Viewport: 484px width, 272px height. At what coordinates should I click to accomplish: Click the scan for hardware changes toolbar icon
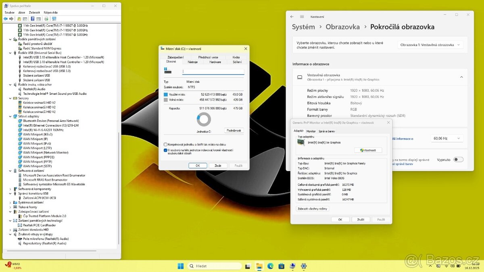(x=46, y=19)
